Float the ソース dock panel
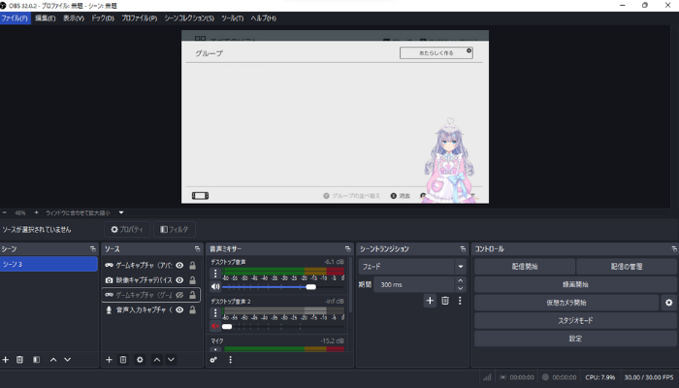The image size is (679, 388). [198, 249]
